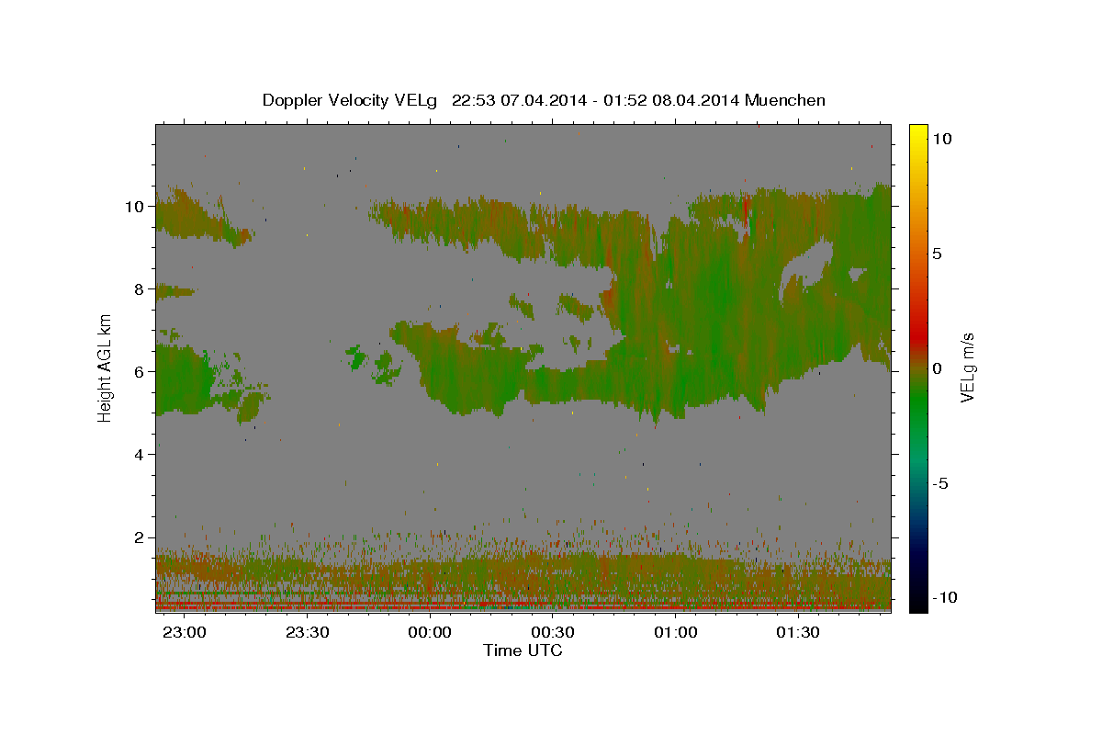Click the height axis label 10
Viewport: 1102px width, 735px height.
[x=135, y=206]
